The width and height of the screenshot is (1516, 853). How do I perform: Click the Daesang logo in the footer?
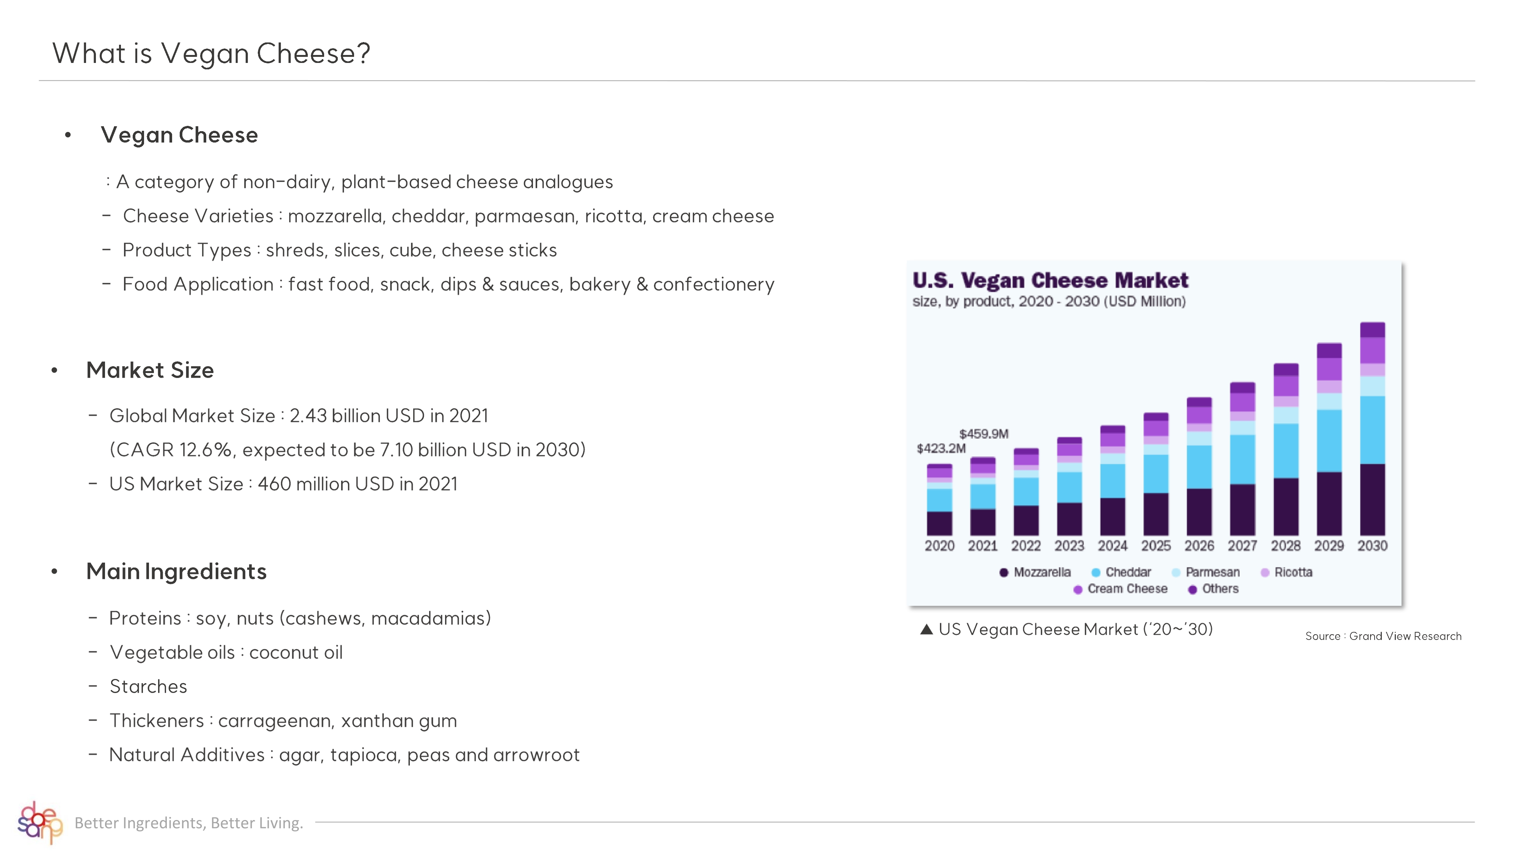coord(39,822)
